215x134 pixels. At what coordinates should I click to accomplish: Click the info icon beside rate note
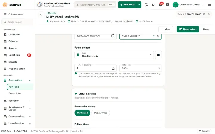[76, 74]
